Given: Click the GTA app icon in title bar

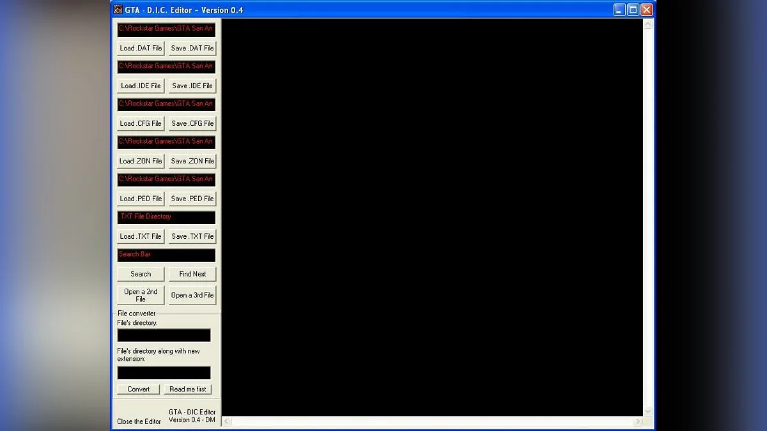Looking at the screenshot, I should pyautogui.click(x=118, y=10).
